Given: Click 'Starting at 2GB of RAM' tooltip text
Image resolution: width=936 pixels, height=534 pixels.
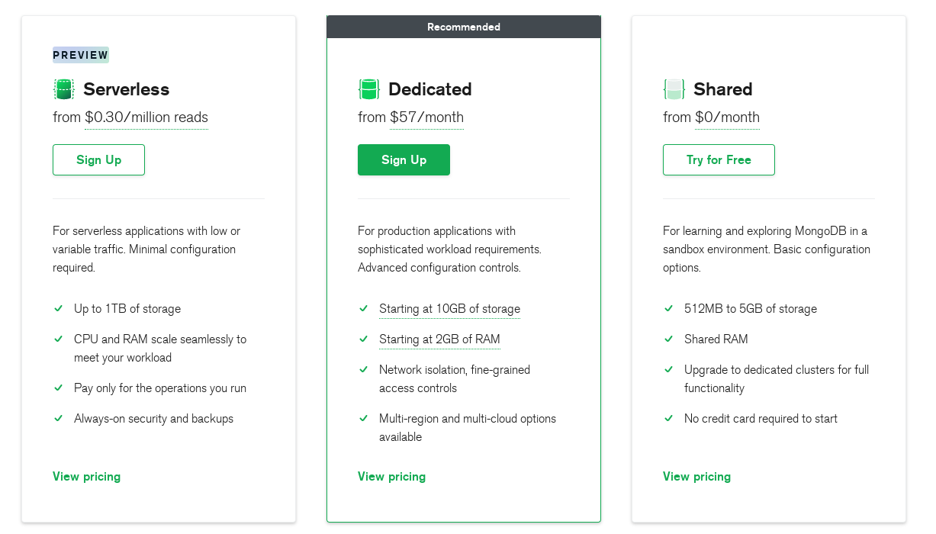Looking at the screenshot, I should [x=439, y=339].
